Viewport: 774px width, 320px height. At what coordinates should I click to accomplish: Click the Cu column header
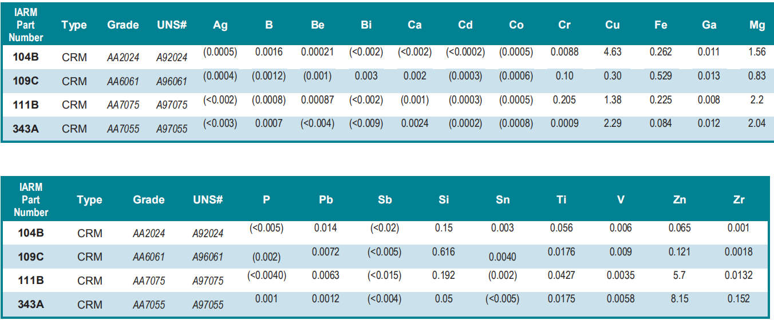point(613,25)
